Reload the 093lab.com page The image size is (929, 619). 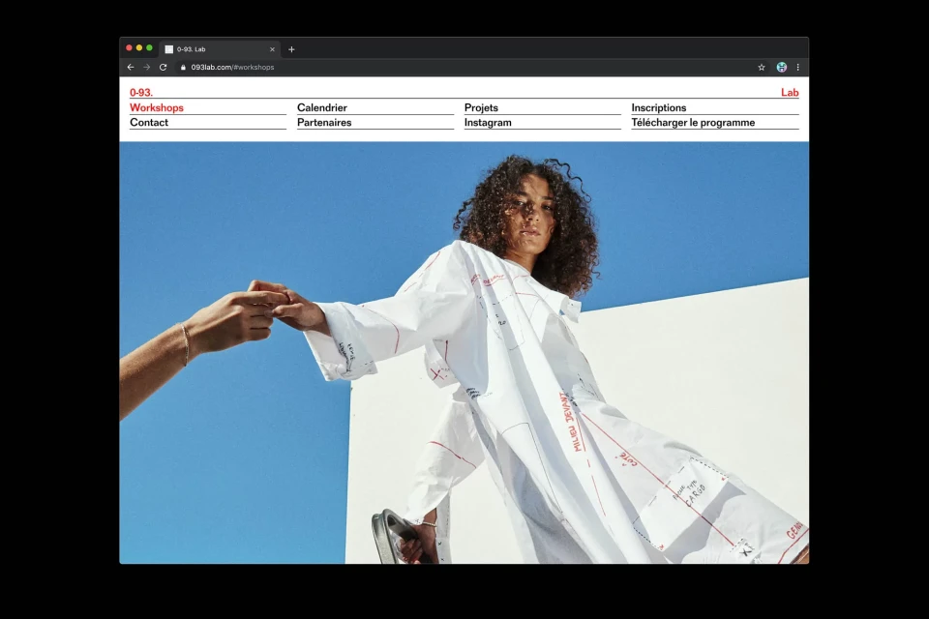tap(165, 67)
